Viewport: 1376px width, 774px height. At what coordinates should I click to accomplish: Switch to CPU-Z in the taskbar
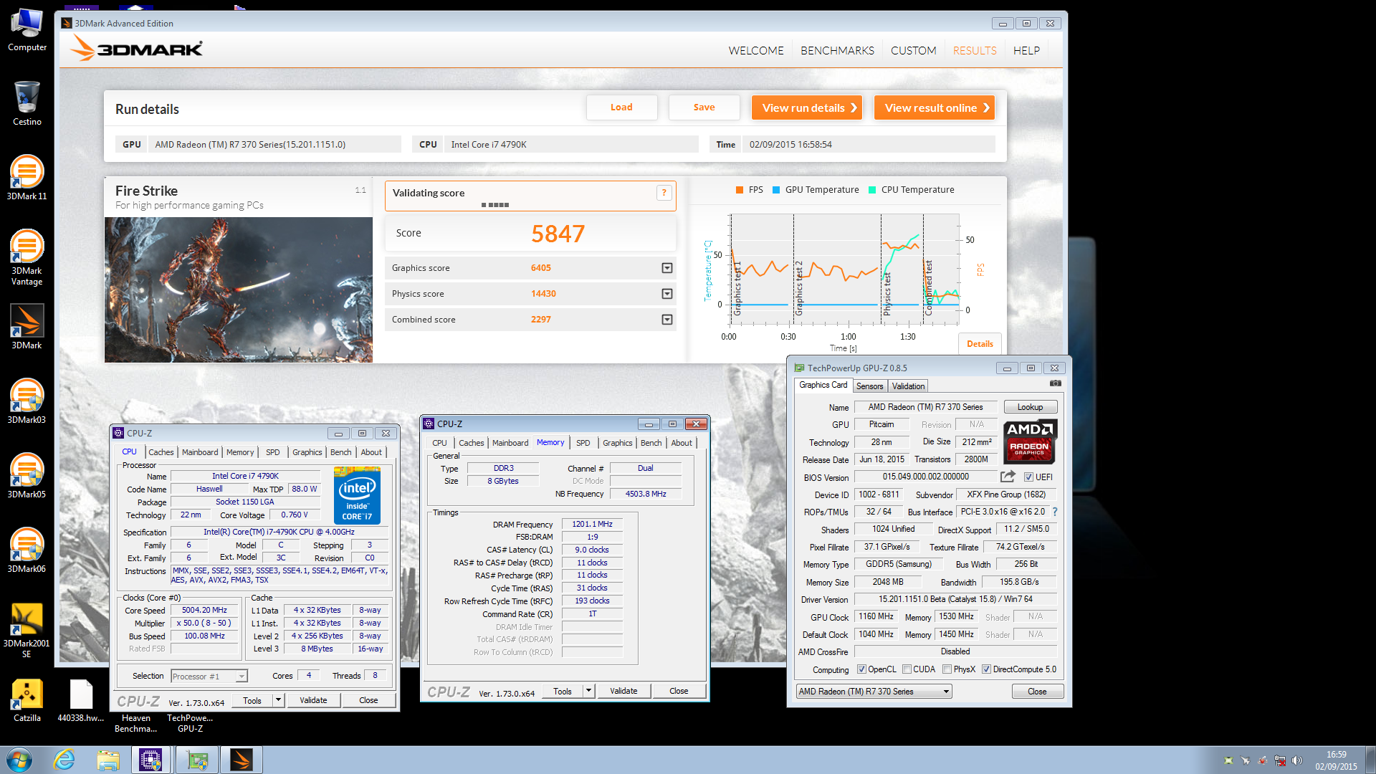151,760
